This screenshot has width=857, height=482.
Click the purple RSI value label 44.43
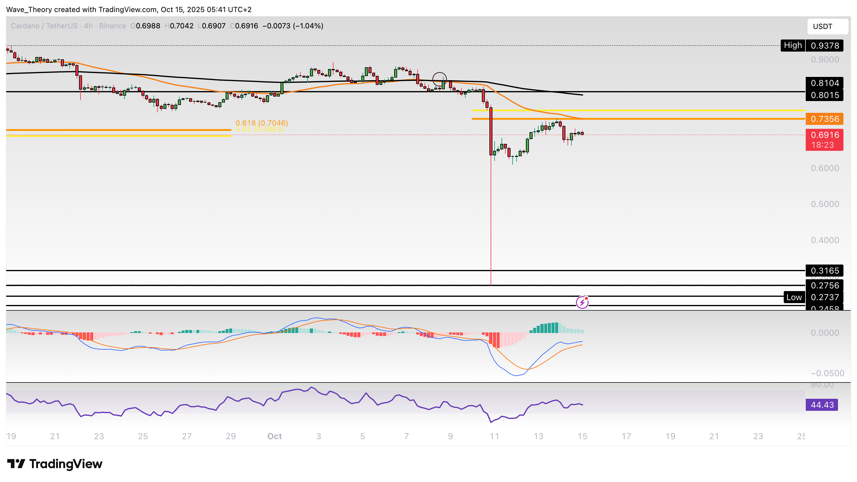point(821,405)
